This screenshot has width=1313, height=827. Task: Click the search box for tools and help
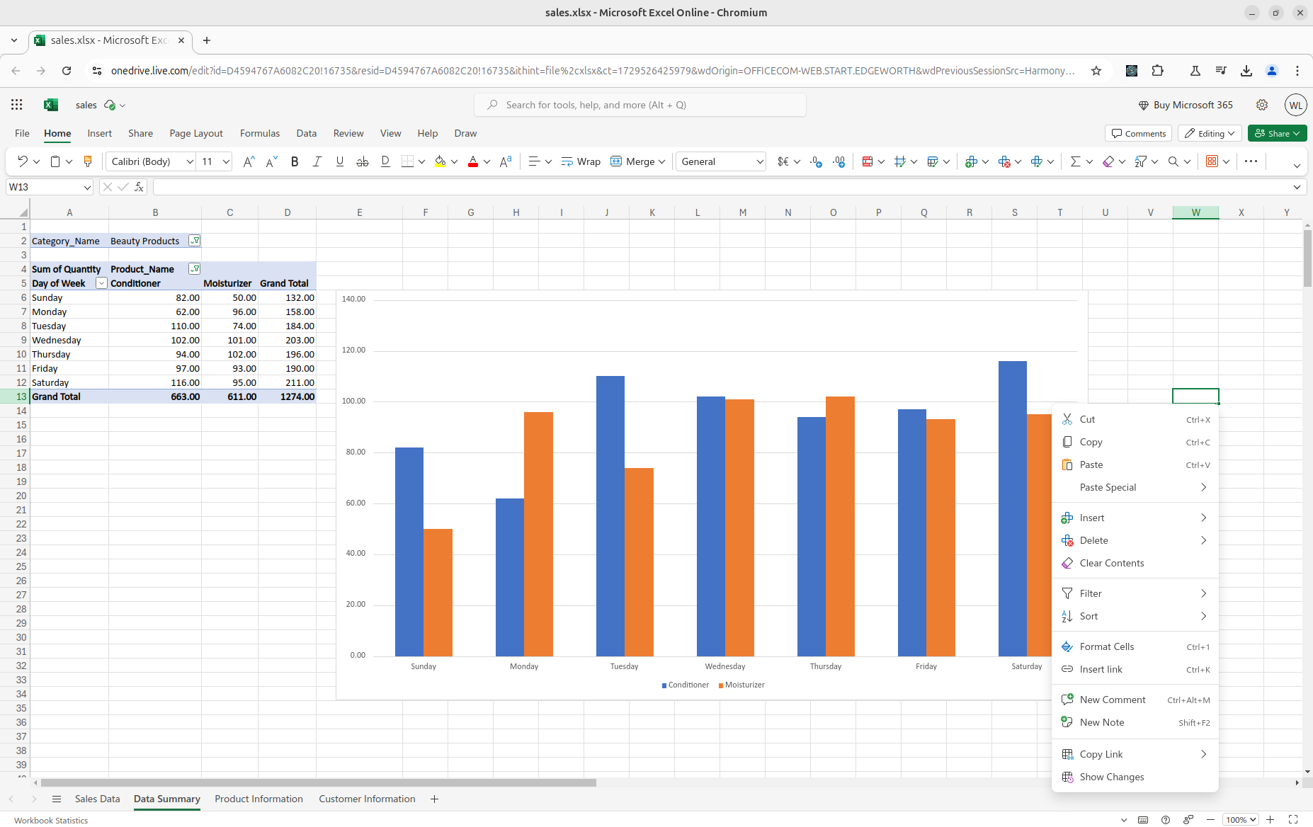640,105
